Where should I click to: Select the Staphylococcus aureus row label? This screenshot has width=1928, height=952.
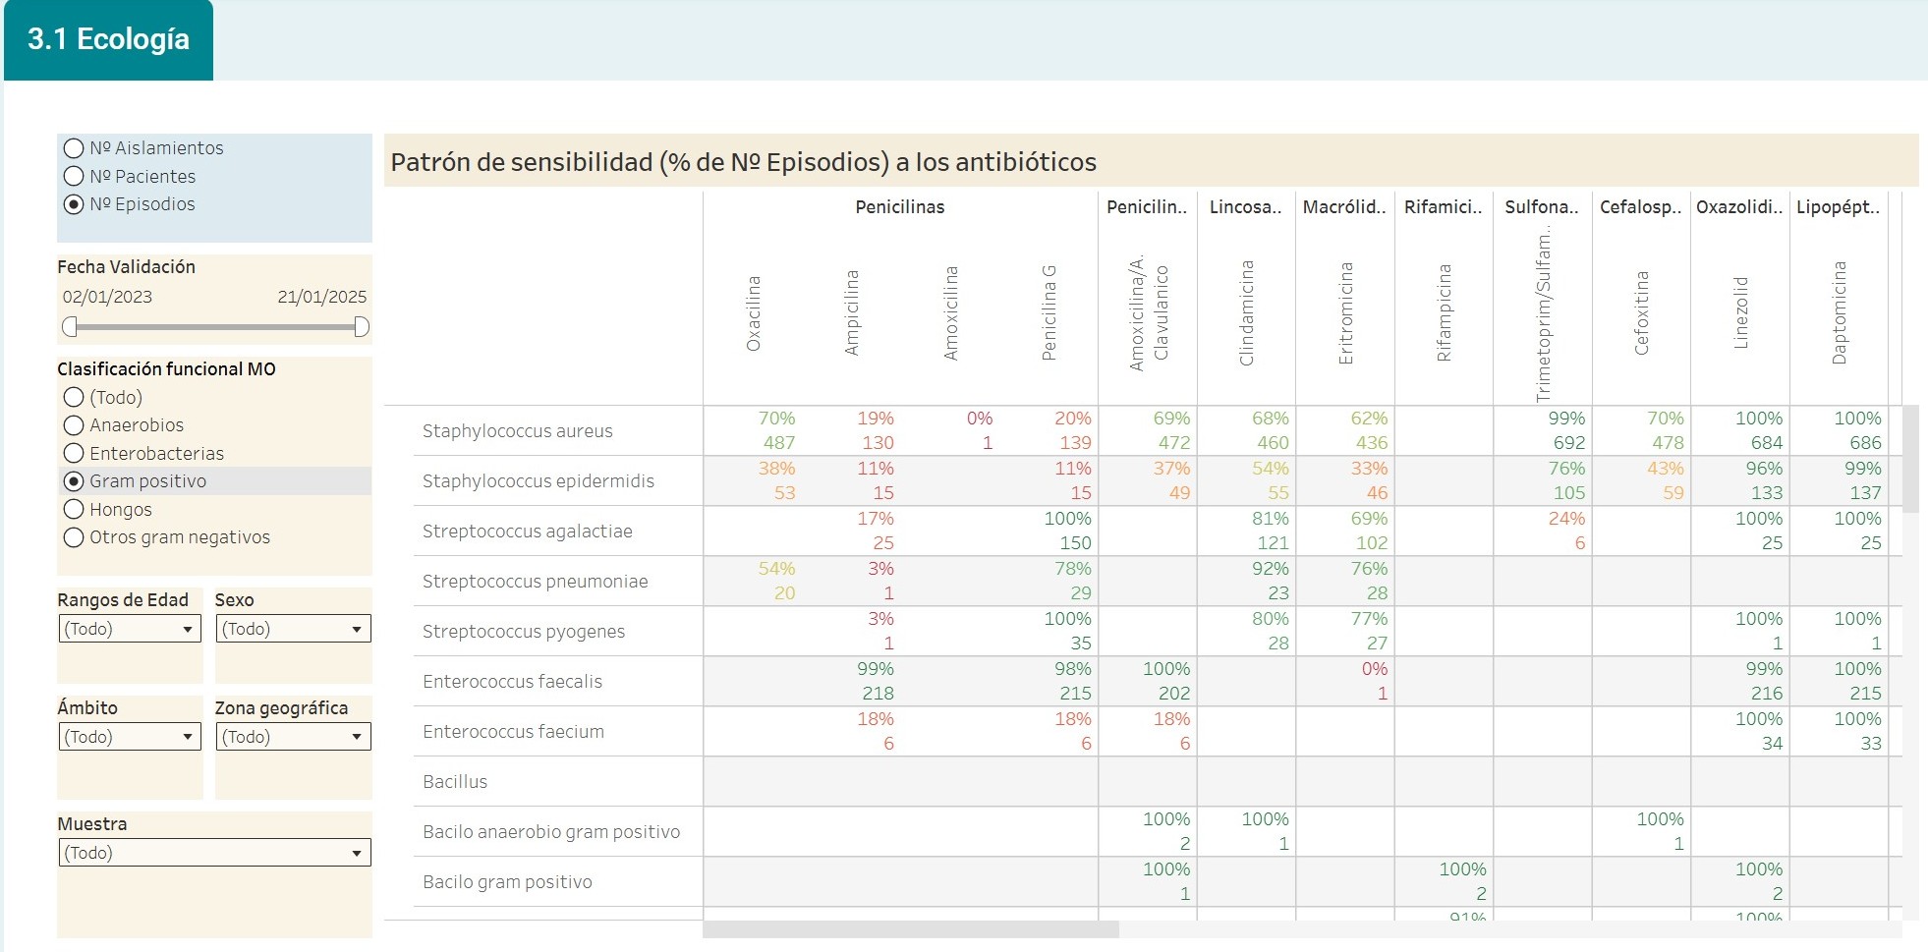click(518, 431)
